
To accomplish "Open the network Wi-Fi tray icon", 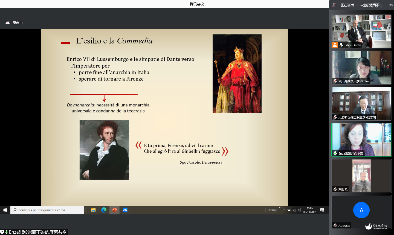I will [294, 210].
